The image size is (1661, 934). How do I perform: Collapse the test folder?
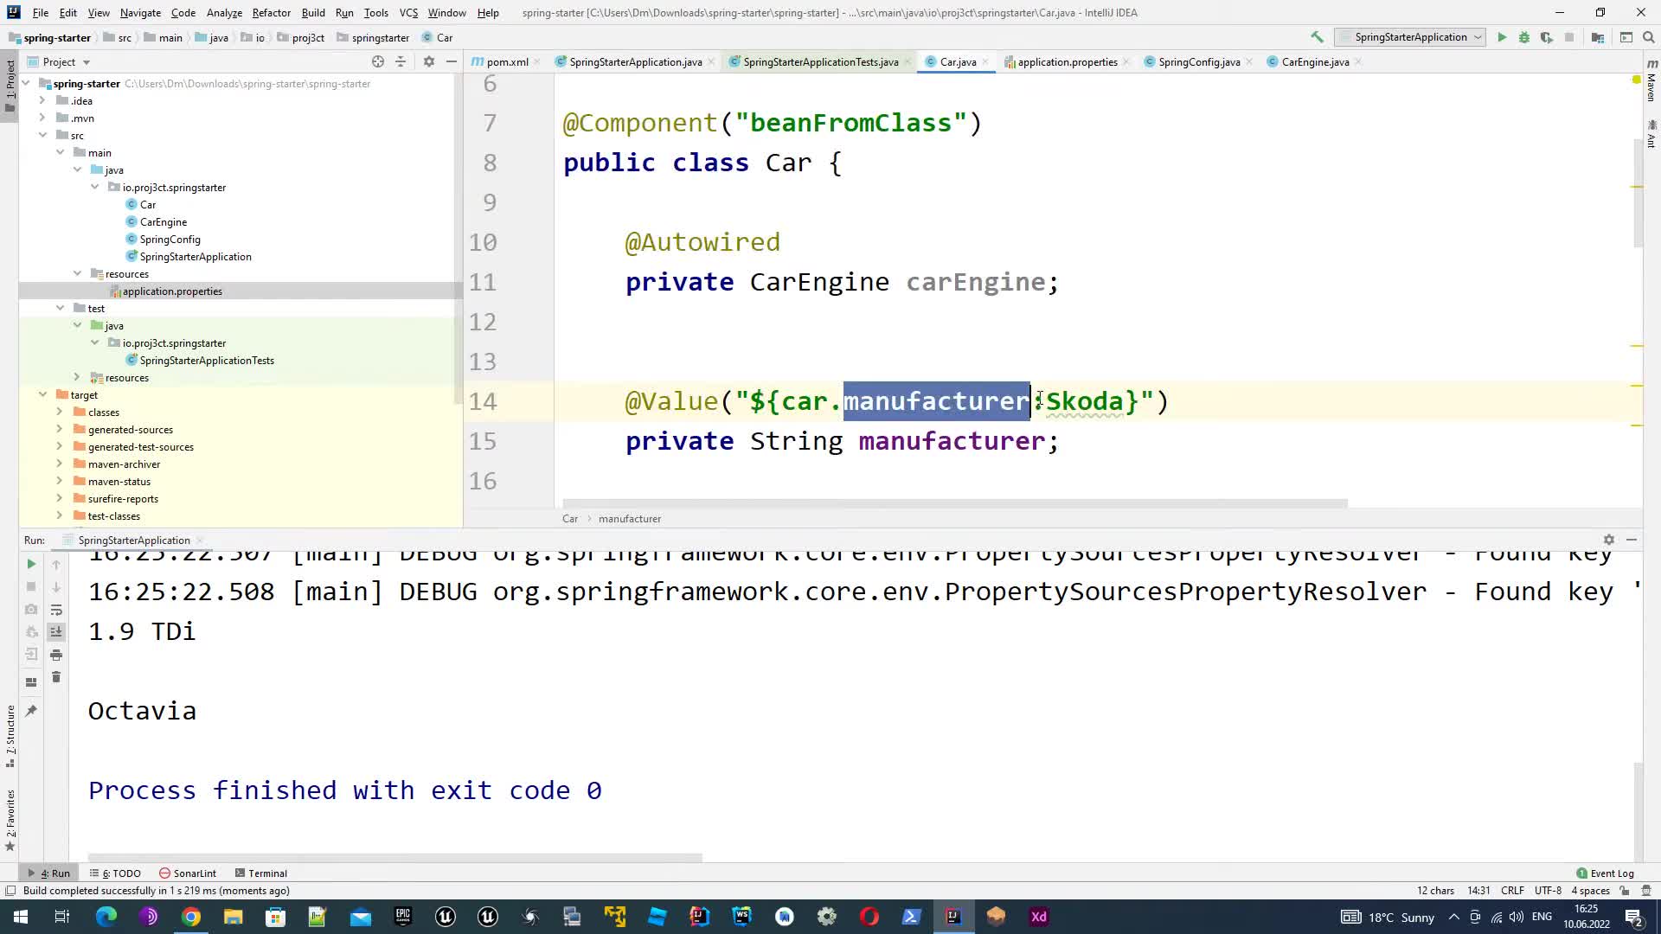pyautogui.click(x=59, y=308)
